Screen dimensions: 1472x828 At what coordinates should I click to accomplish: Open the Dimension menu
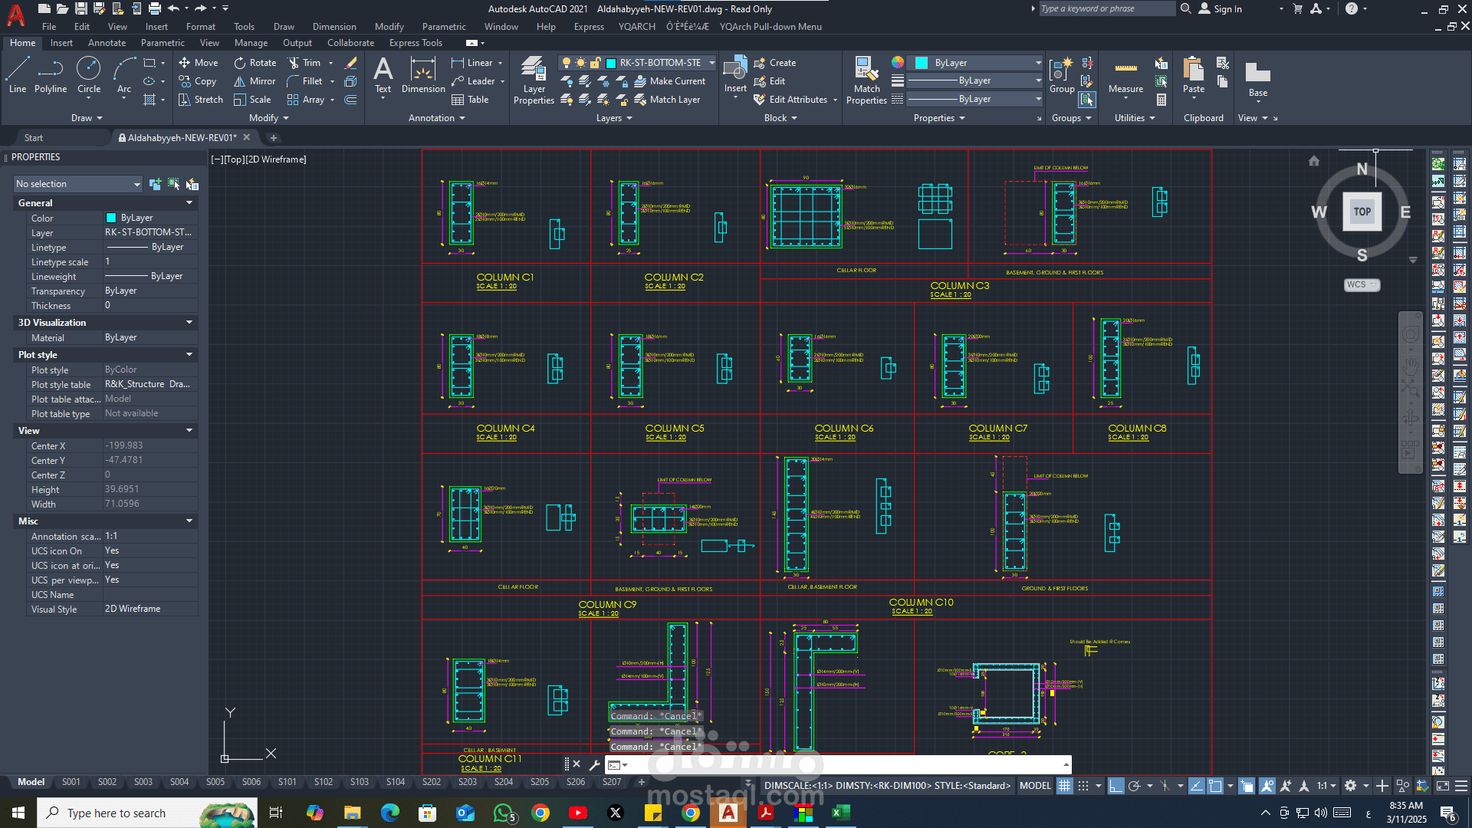point(334,27)
